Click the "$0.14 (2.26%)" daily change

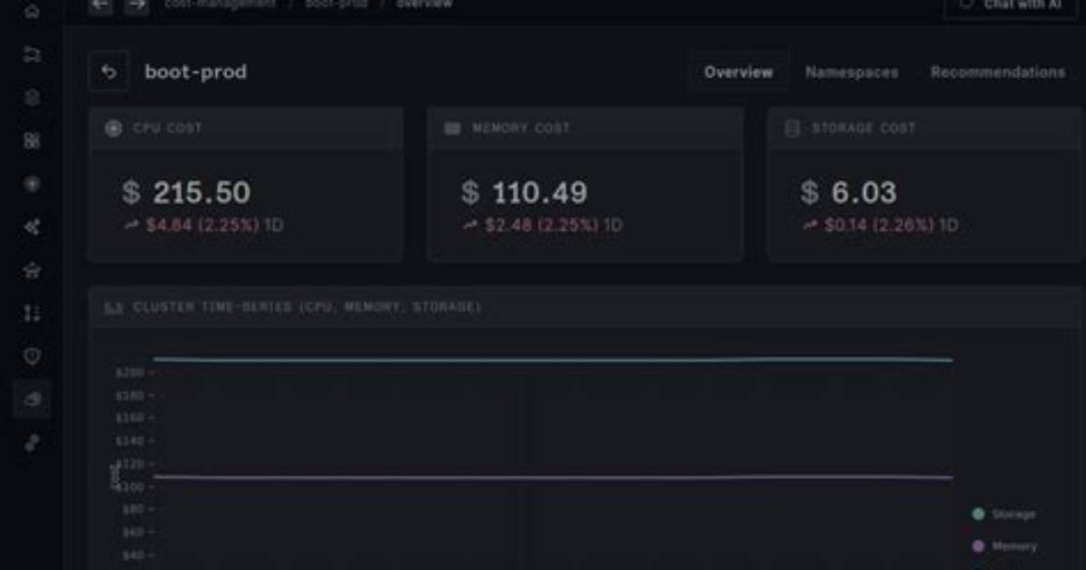click(x=879, y=226)
